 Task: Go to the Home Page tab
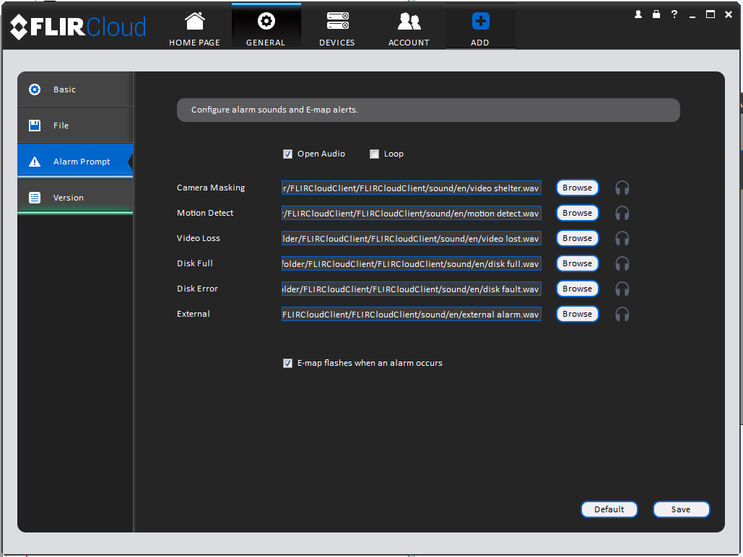[195, 28]
